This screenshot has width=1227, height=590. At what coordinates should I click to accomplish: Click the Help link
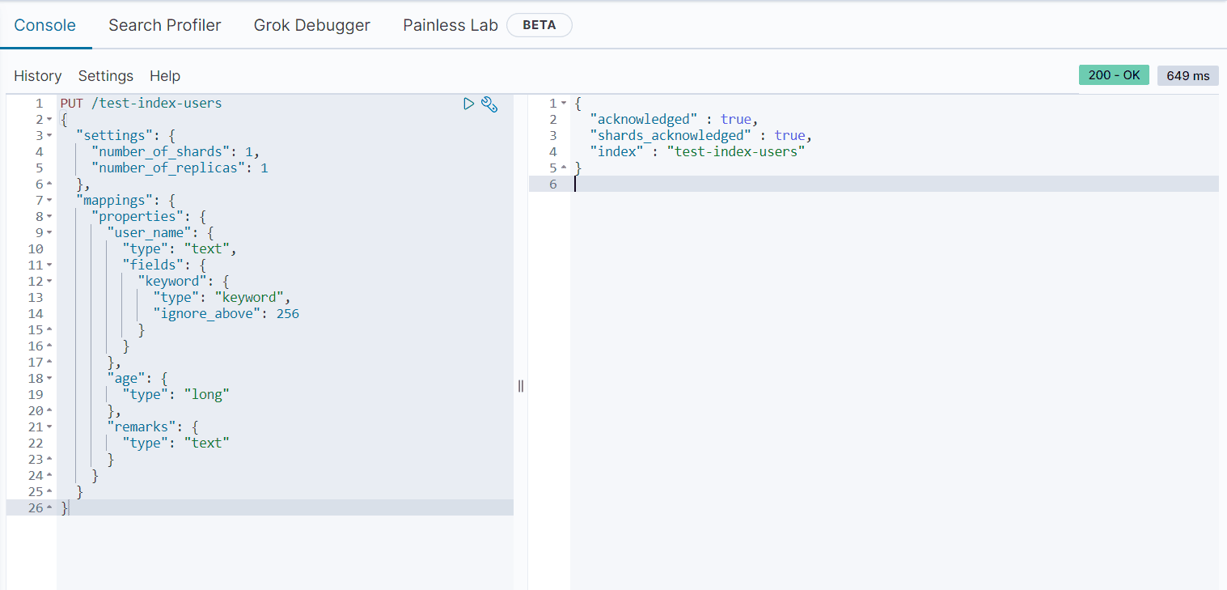165,75
